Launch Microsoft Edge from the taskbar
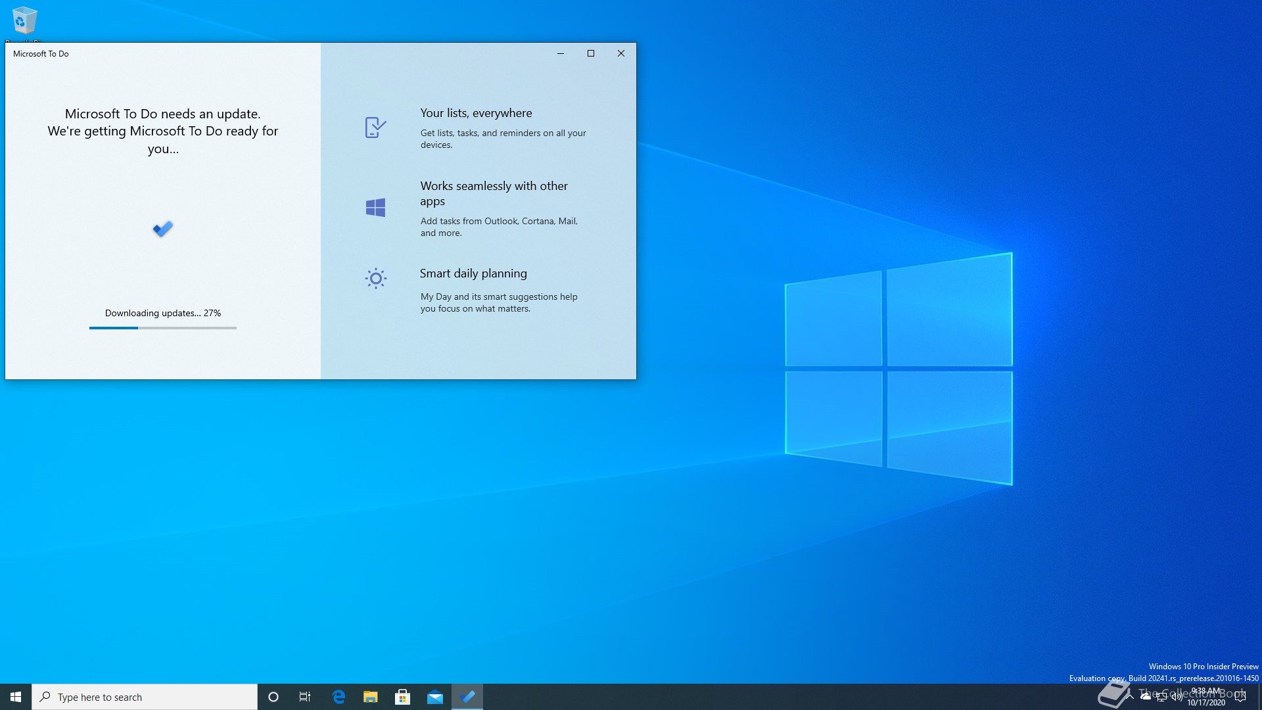This screenshot has width=1262, height=710. pyautogui.click(x=339, y=697)
